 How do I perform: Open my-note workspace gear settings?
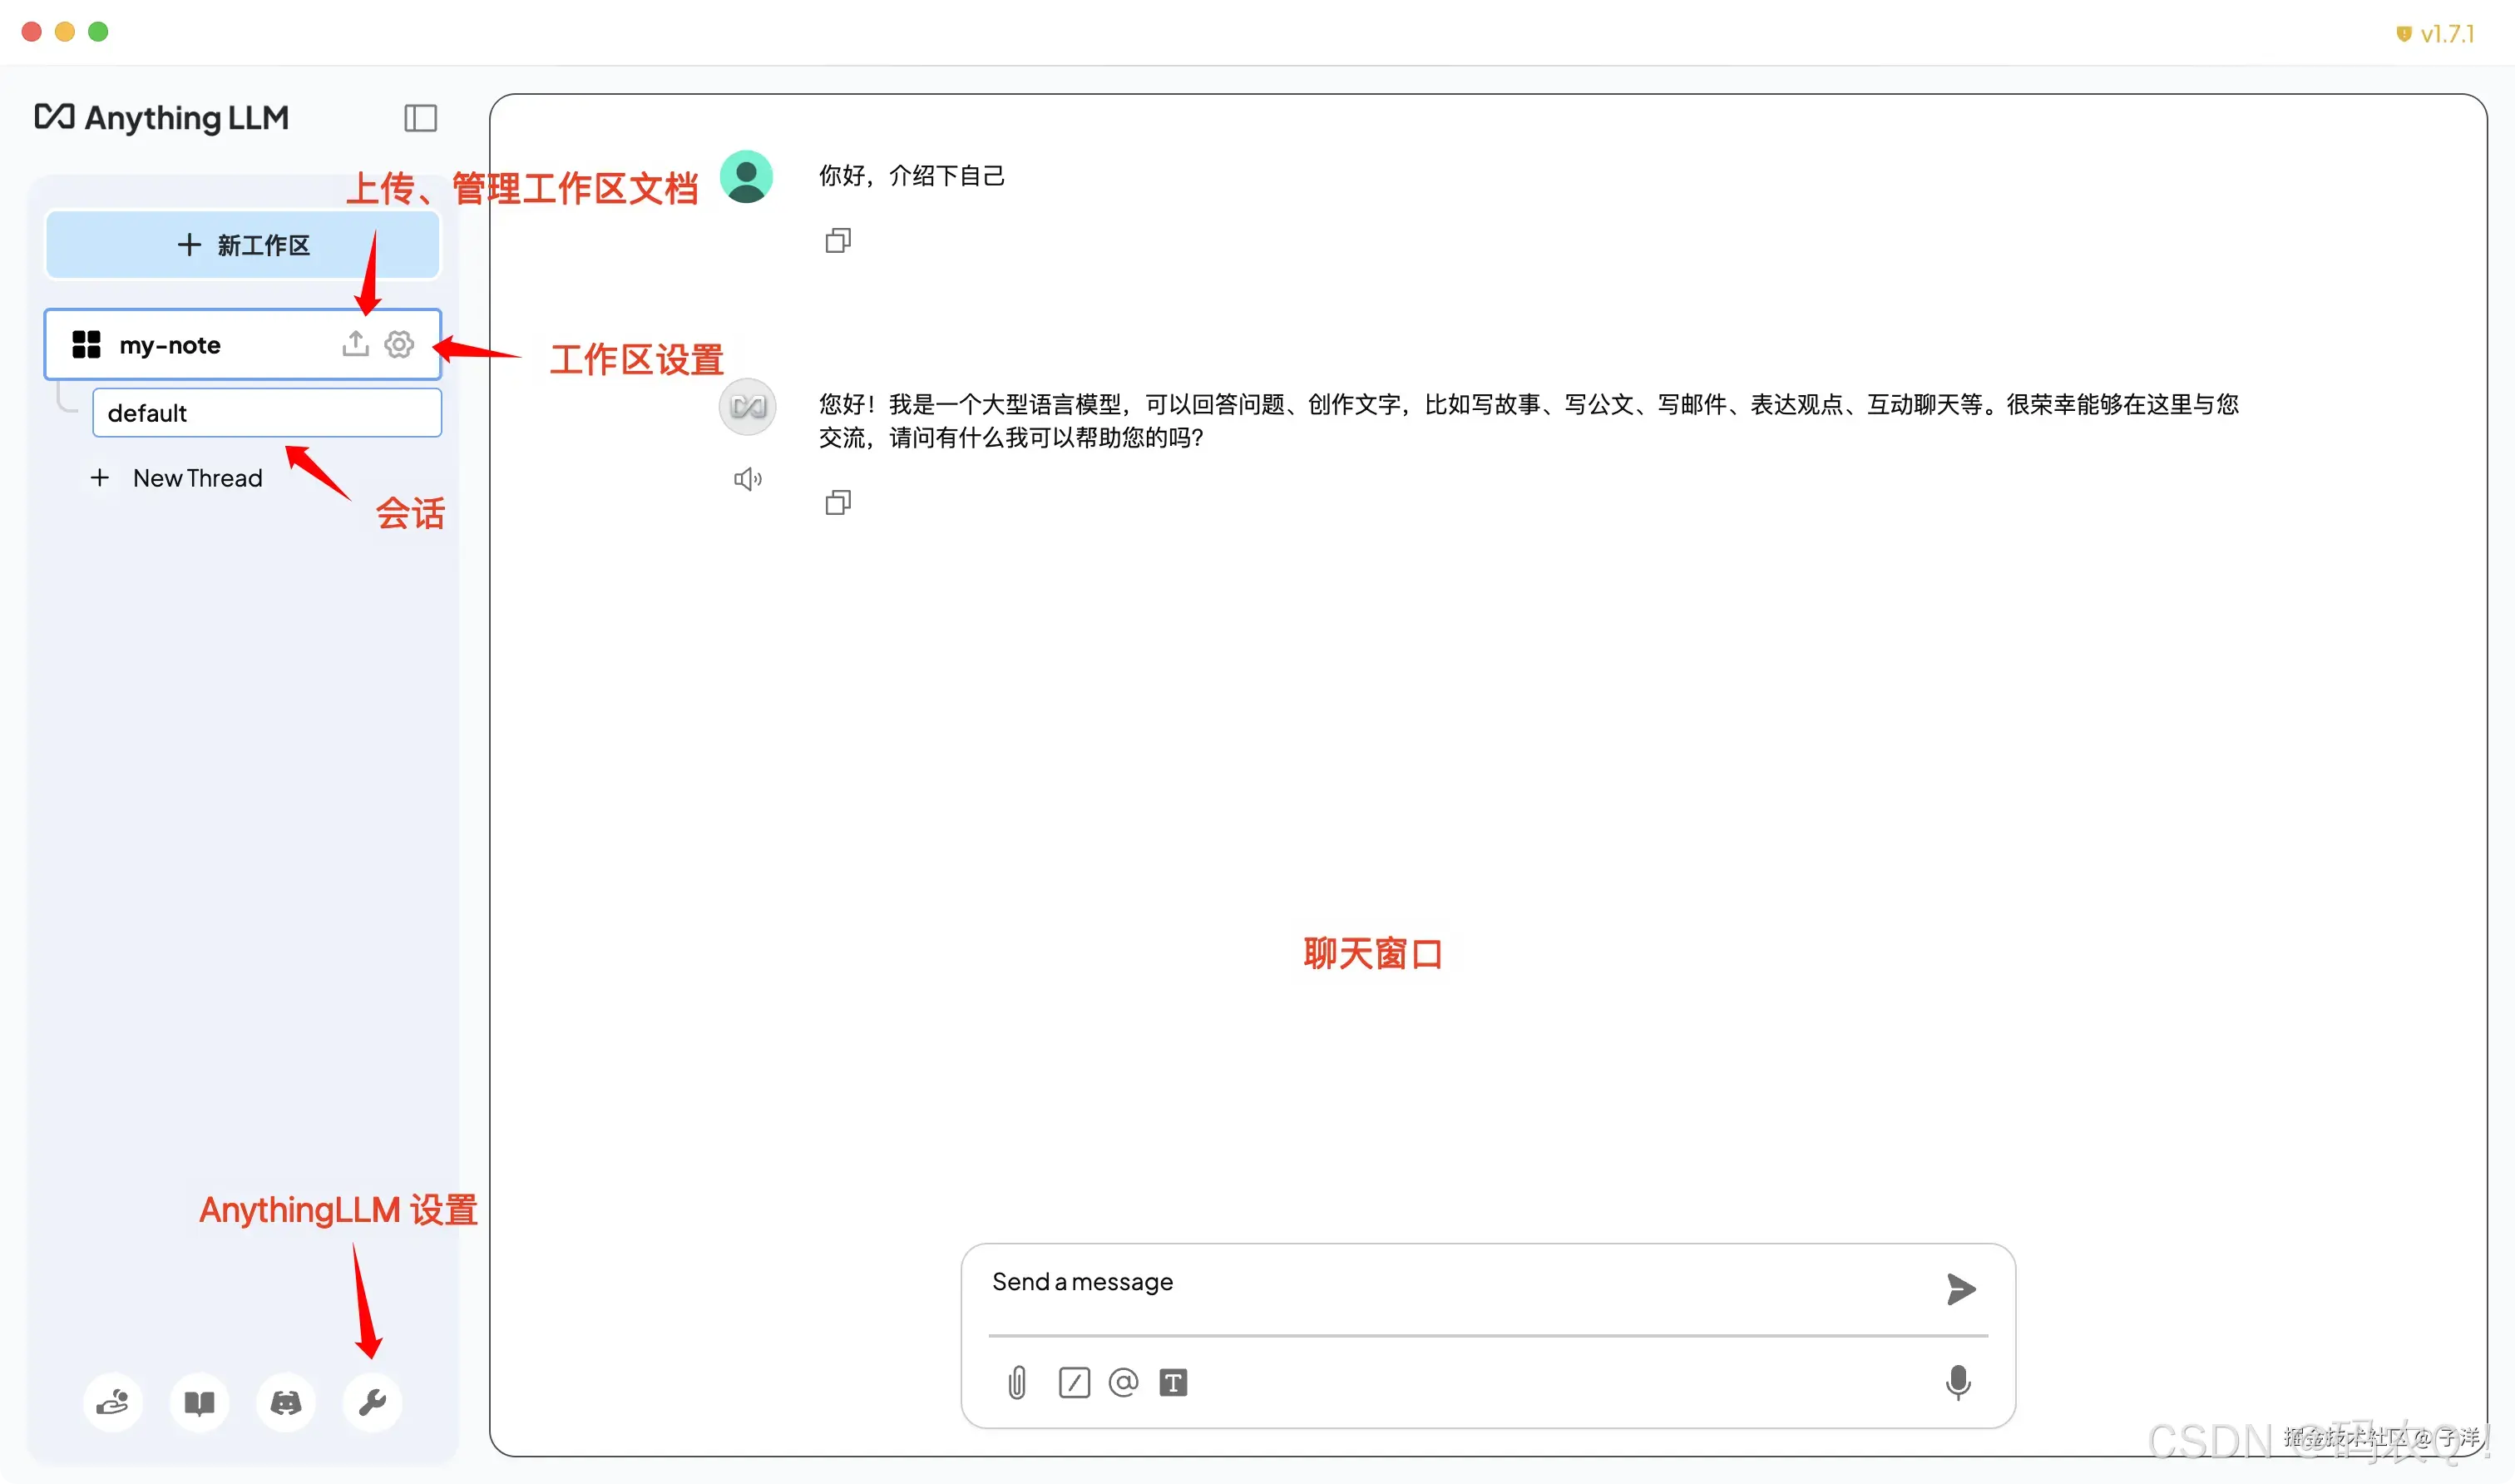tap(399, 344)
